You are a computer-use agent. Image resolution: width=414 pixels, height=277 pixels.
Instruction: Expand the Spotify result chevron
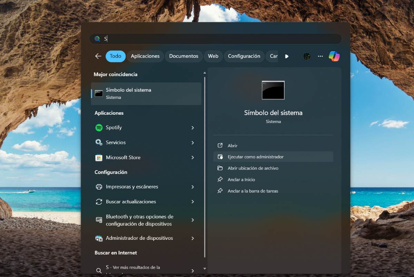click(193, 128)
